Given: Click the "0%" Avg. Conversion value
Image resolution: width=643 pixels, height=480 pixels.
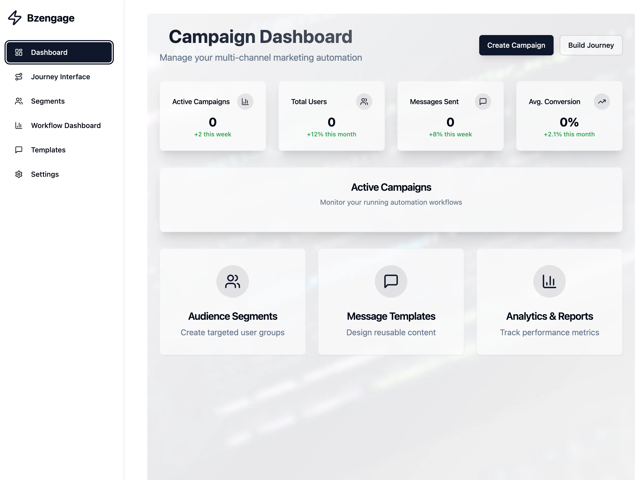Looking at the screenshot, I should tap(569, 122).
